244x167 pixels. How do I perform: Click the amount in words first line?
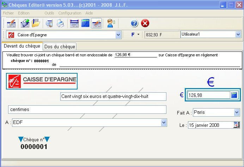(x=113, y=97)
